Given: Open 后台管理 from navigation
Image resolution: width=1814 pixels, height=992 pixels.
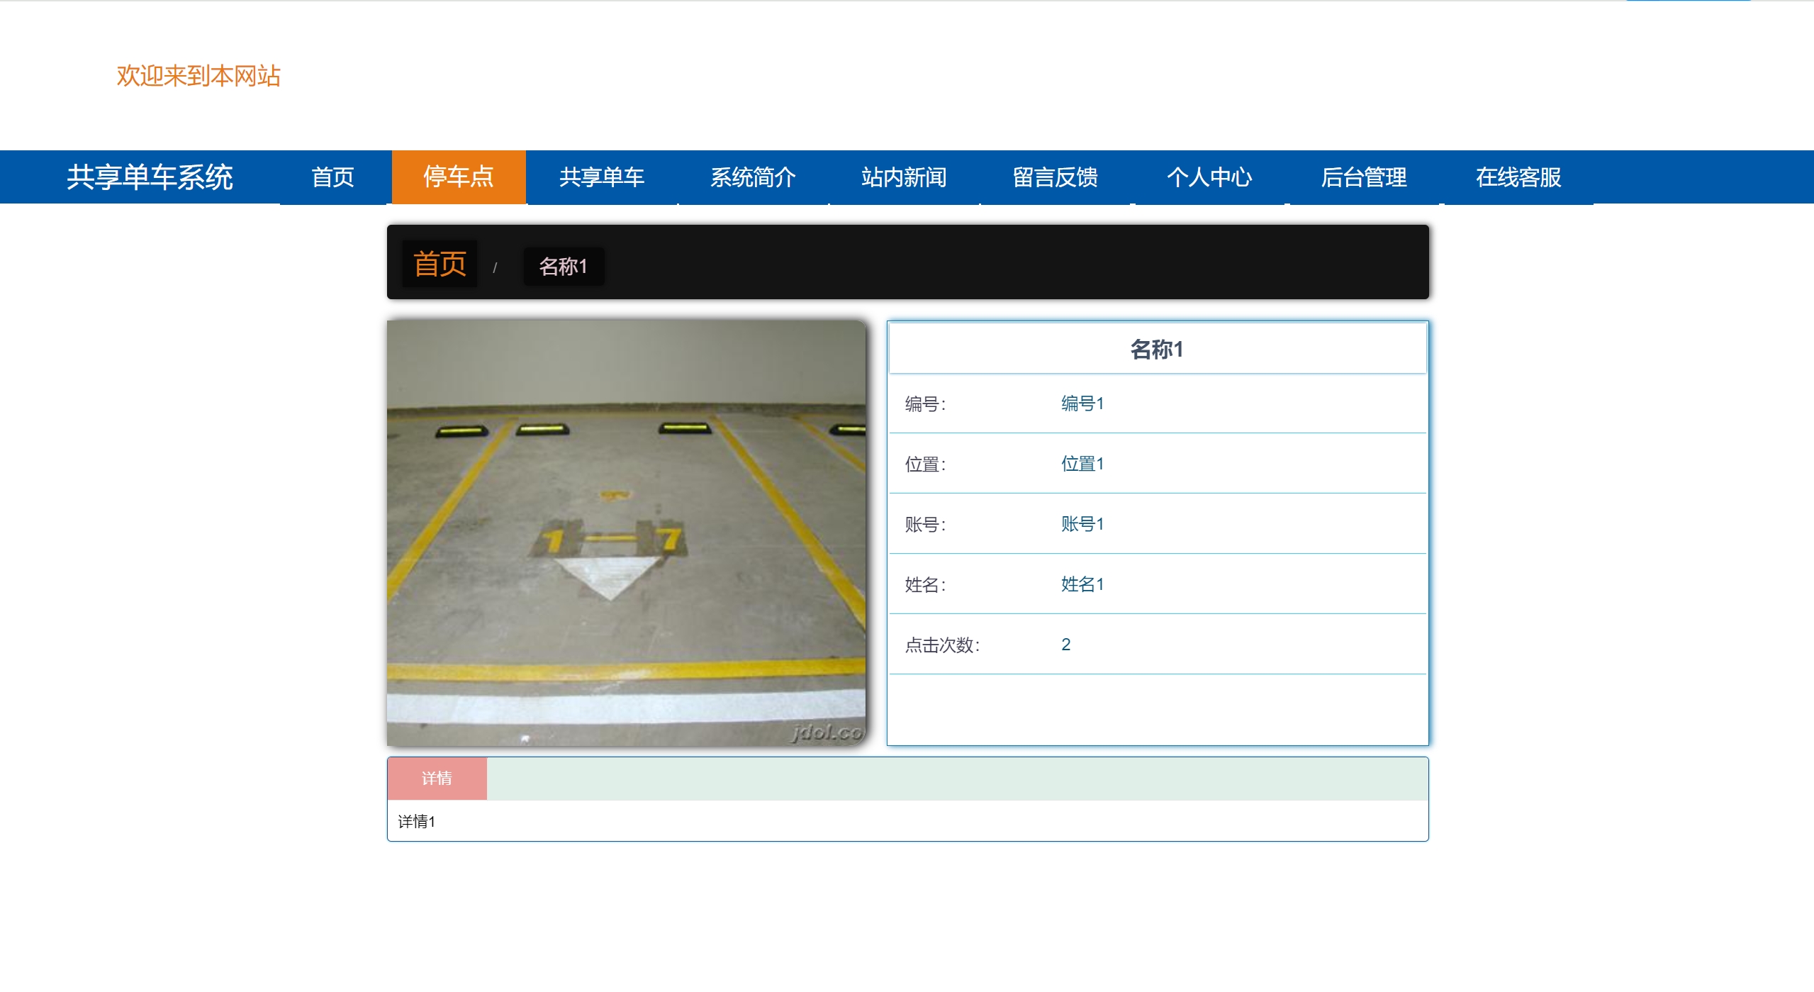Looking at the screenshot, I should point(1364,177).
